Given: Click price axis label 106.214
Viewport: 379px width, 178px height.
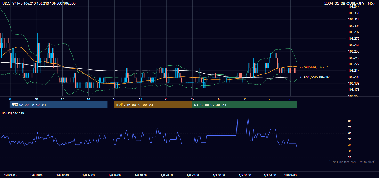Looking at the screenshot, I should tap(354, 71).
